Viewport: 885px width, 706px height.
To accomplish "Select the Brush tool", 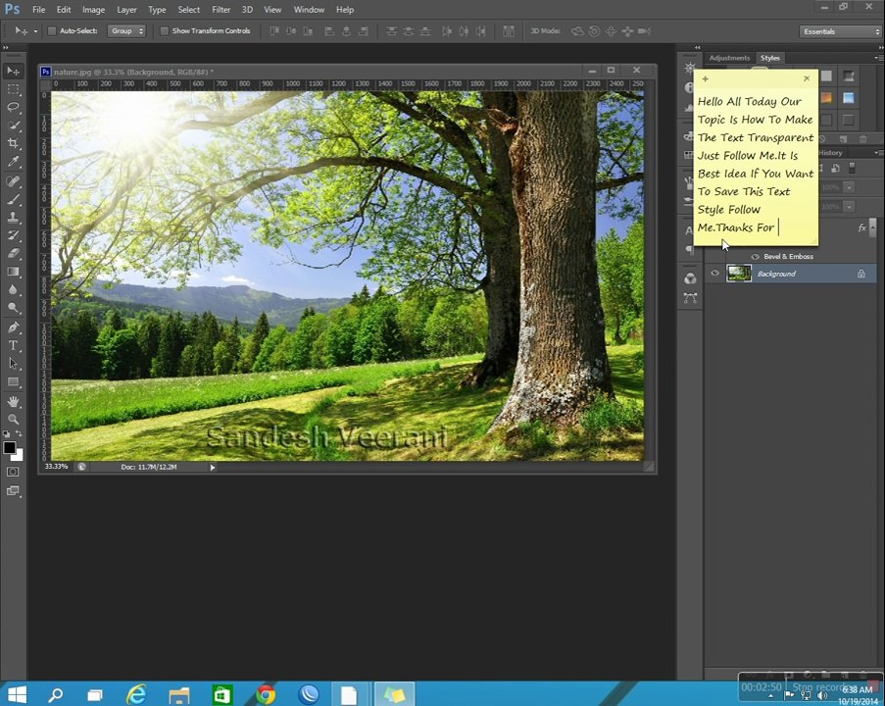I will [13, 199].
